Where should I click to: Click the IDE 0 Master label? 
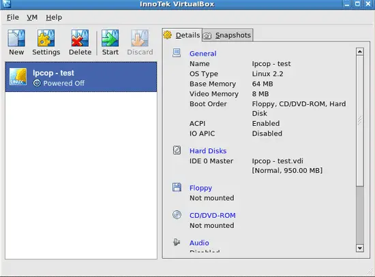(x=211, y=161)
